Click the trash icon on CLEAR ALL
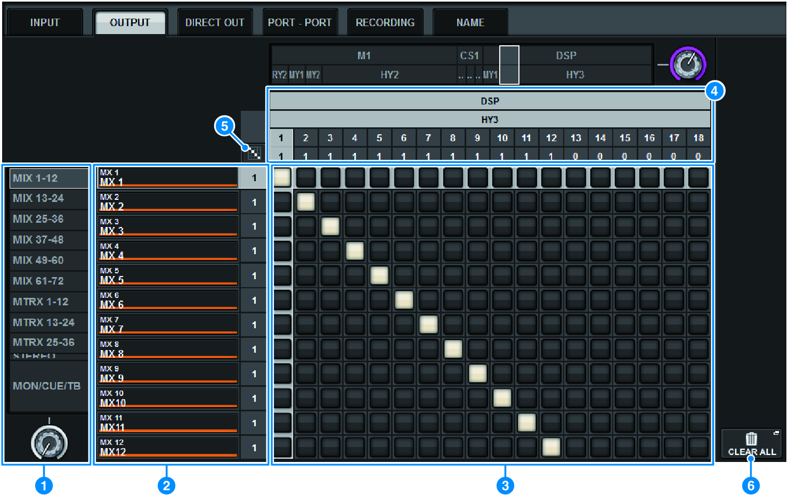 click(751, 438)
